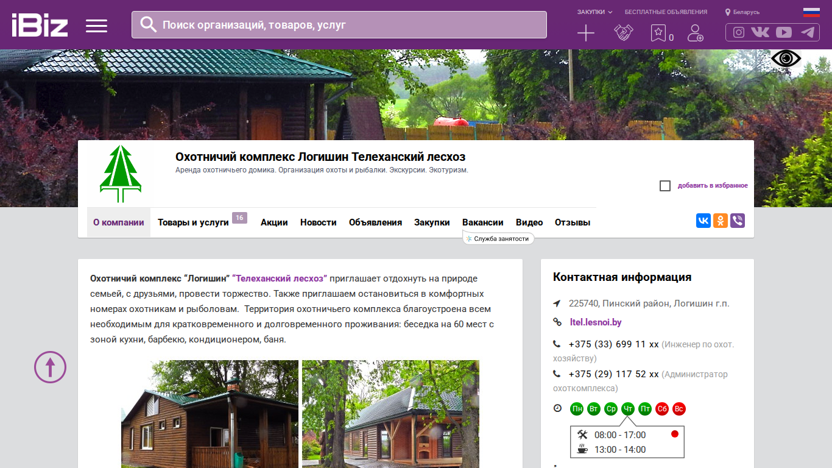This screenshot has height=468, width=832.
Task: Click the 'Служба занятости' tooltip badge
Action: tap(499, 239)
